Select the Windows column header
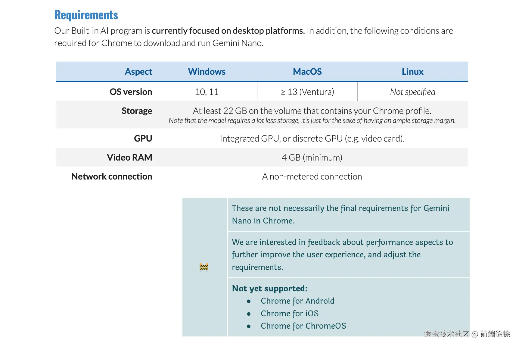Viewport: 519px width, 347px height. point(207,72)
